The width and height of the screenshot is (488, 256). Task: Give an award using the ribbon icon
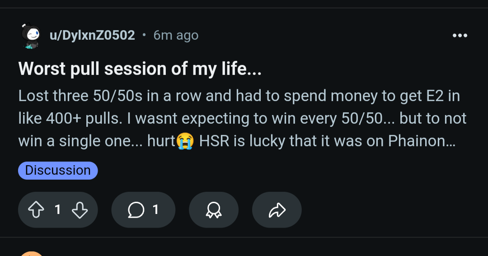coord(213,209)
